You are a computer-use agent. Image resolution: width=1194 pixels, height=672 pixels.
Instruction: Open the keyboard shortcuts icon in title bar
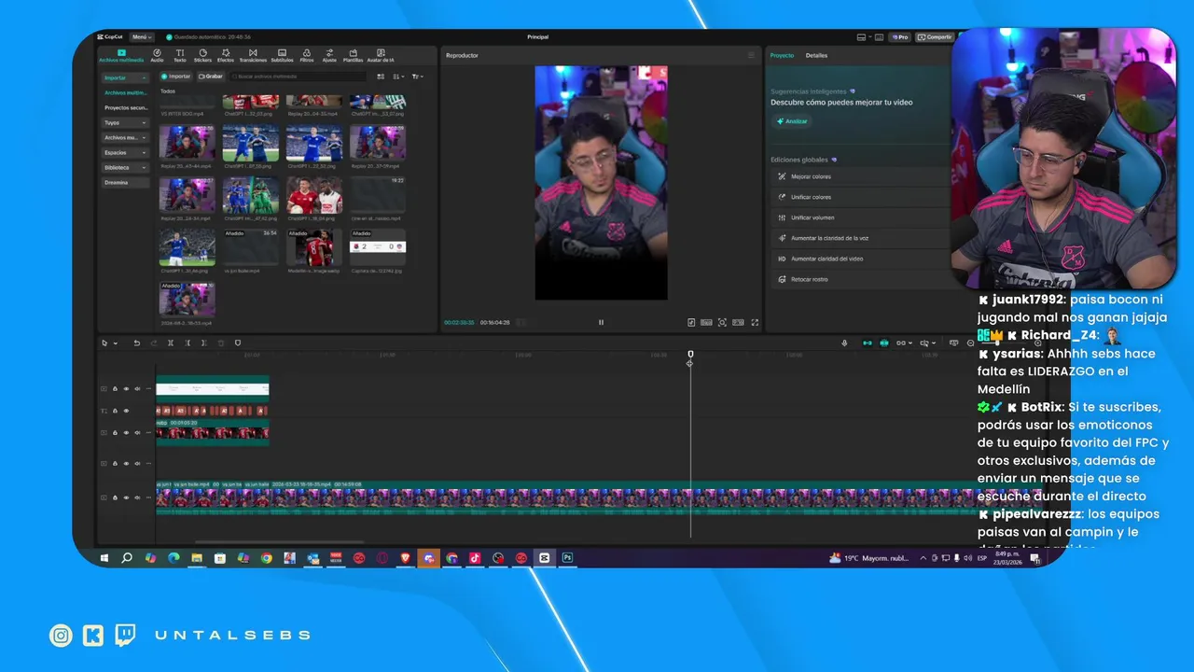tap(879, 37)
